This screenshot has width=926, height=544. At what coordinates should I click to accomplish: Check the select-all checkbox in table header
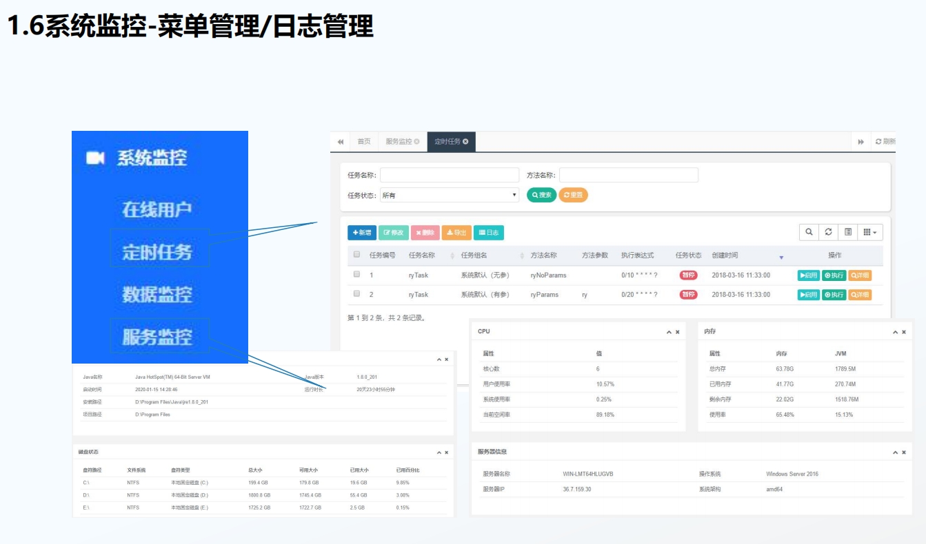coord(356,255)
